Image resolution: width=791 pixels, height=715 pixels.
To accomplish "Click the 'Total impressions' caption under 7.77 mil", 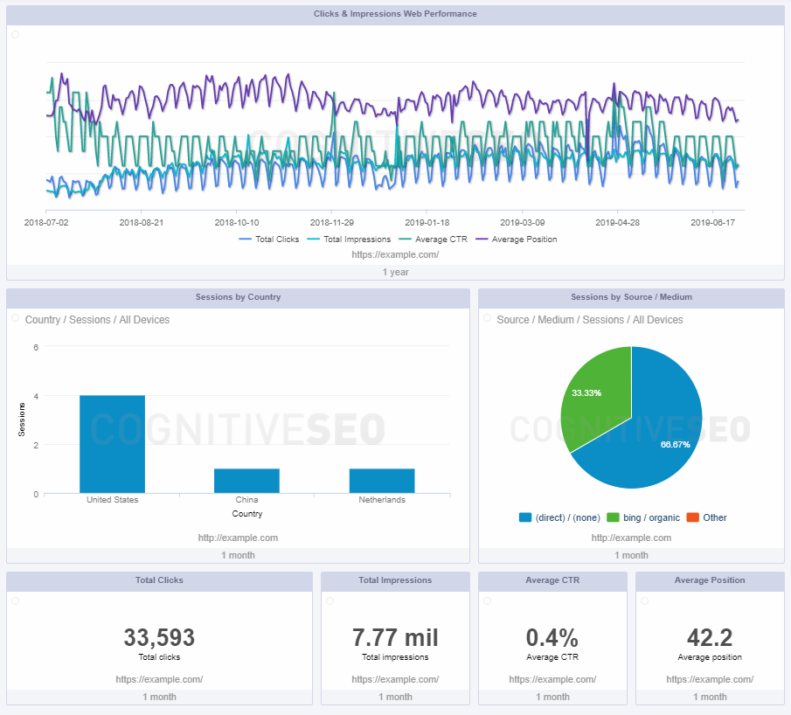I will (395, 657).
